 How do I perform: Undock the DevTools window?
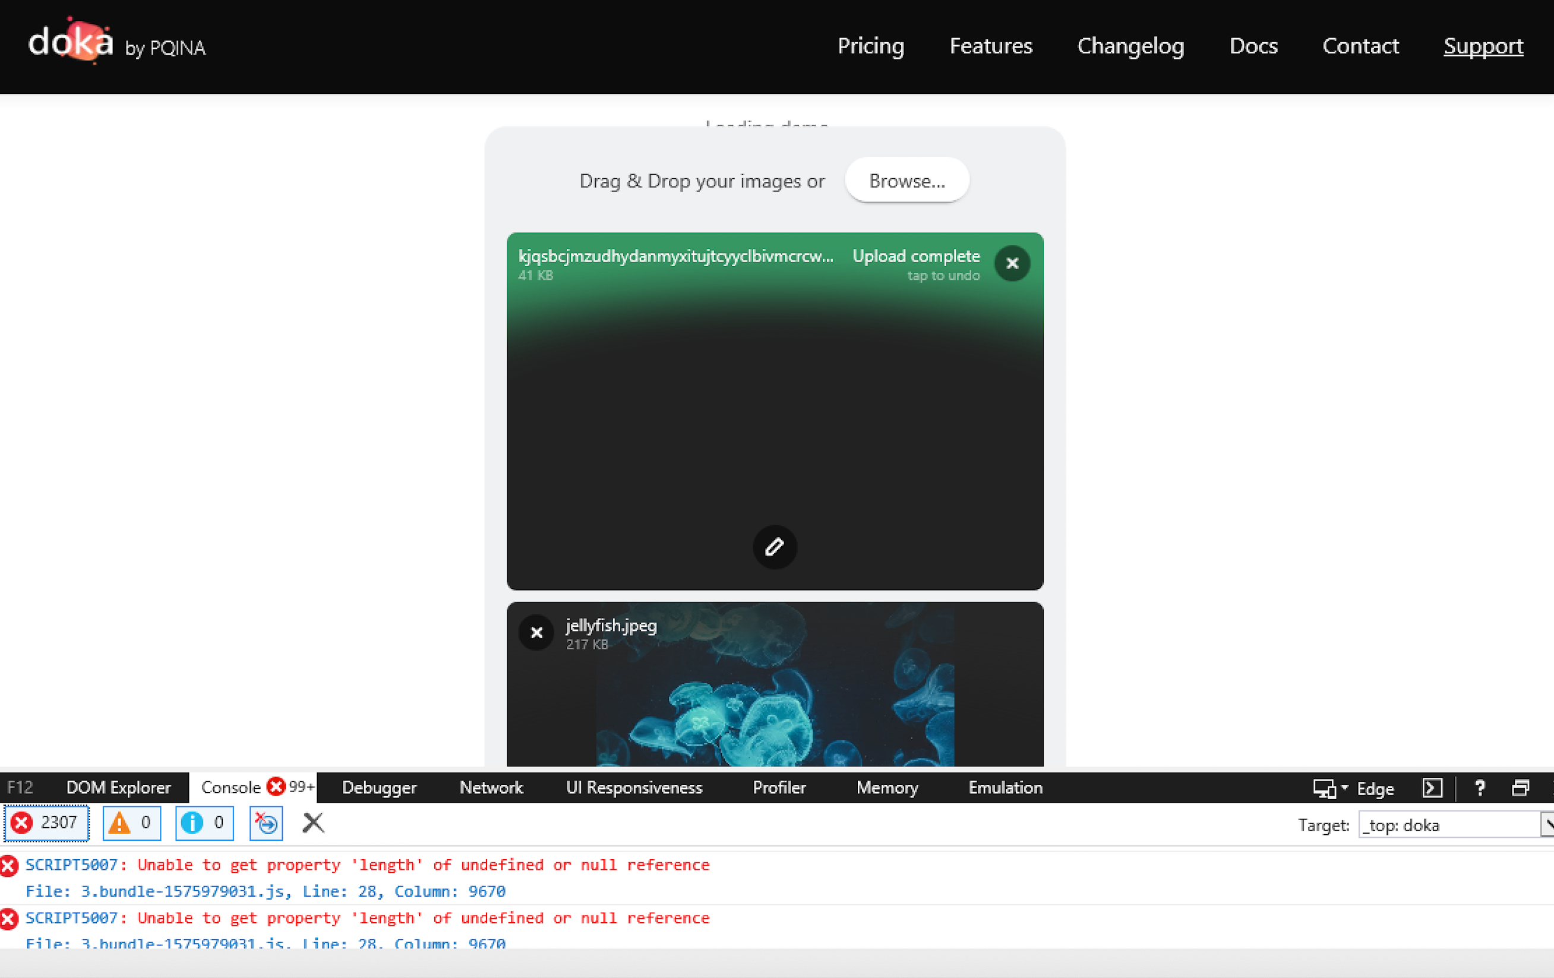(x=1521, y=787)
